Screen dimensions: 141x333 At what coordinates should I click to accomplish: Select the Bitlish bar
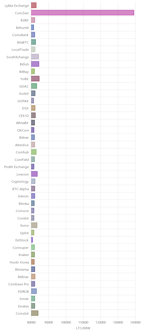35,64
